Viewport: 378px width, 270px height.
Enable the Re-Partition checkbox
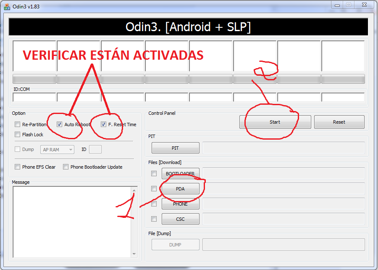(x=17, y=124)
